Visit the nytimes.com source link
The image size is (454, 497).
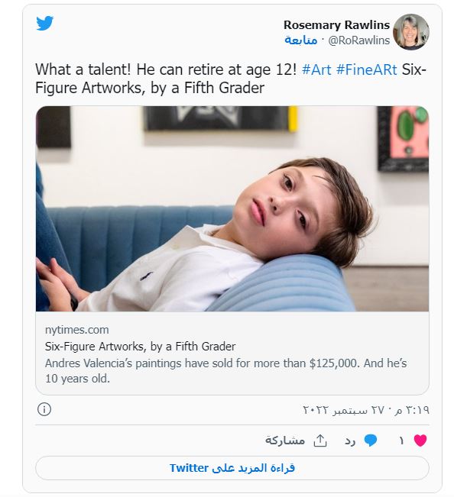coord(76,330)
